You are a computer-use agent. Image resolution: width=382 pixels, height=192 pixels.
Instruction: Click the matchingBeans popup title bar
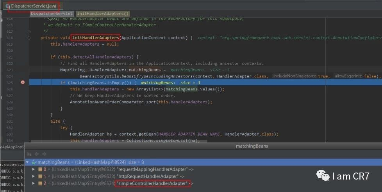[x=203, y=146]
